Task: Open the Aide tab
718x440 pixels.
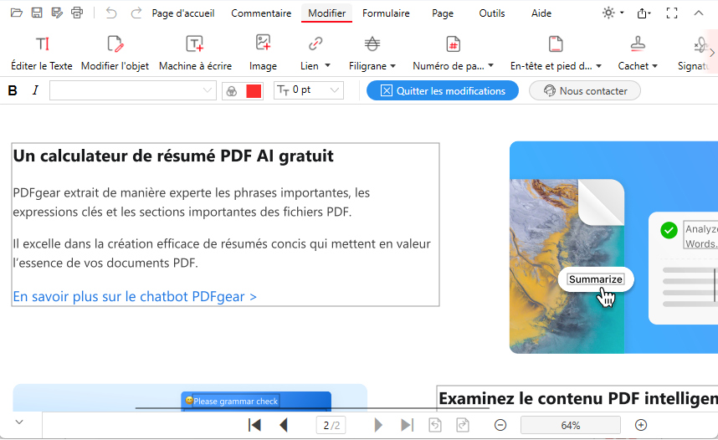Action: pyautogui.click(x=541, y=13)
